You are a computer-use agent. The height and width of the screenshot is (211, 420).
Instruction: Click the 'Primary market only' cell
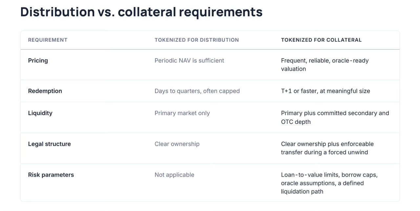point(182,113)
